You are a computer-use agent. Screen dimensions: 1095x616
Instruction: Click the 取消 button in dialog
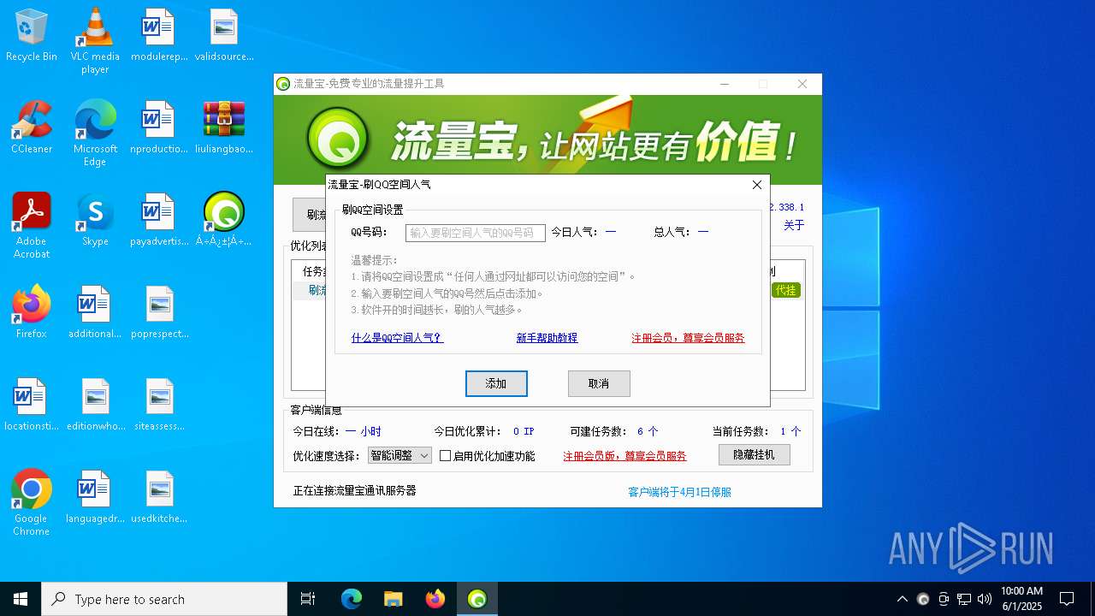[x=599, y=383]
